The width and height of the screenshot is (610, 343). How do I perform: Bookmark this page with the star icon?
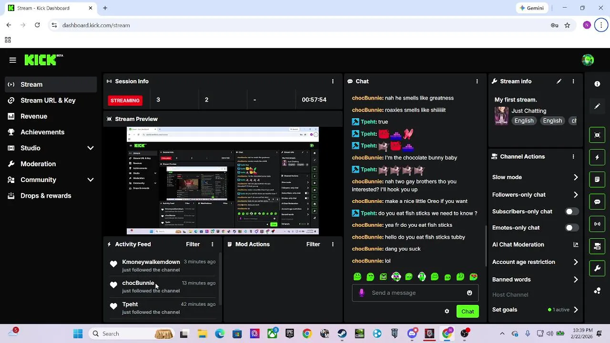coord(567,25)
